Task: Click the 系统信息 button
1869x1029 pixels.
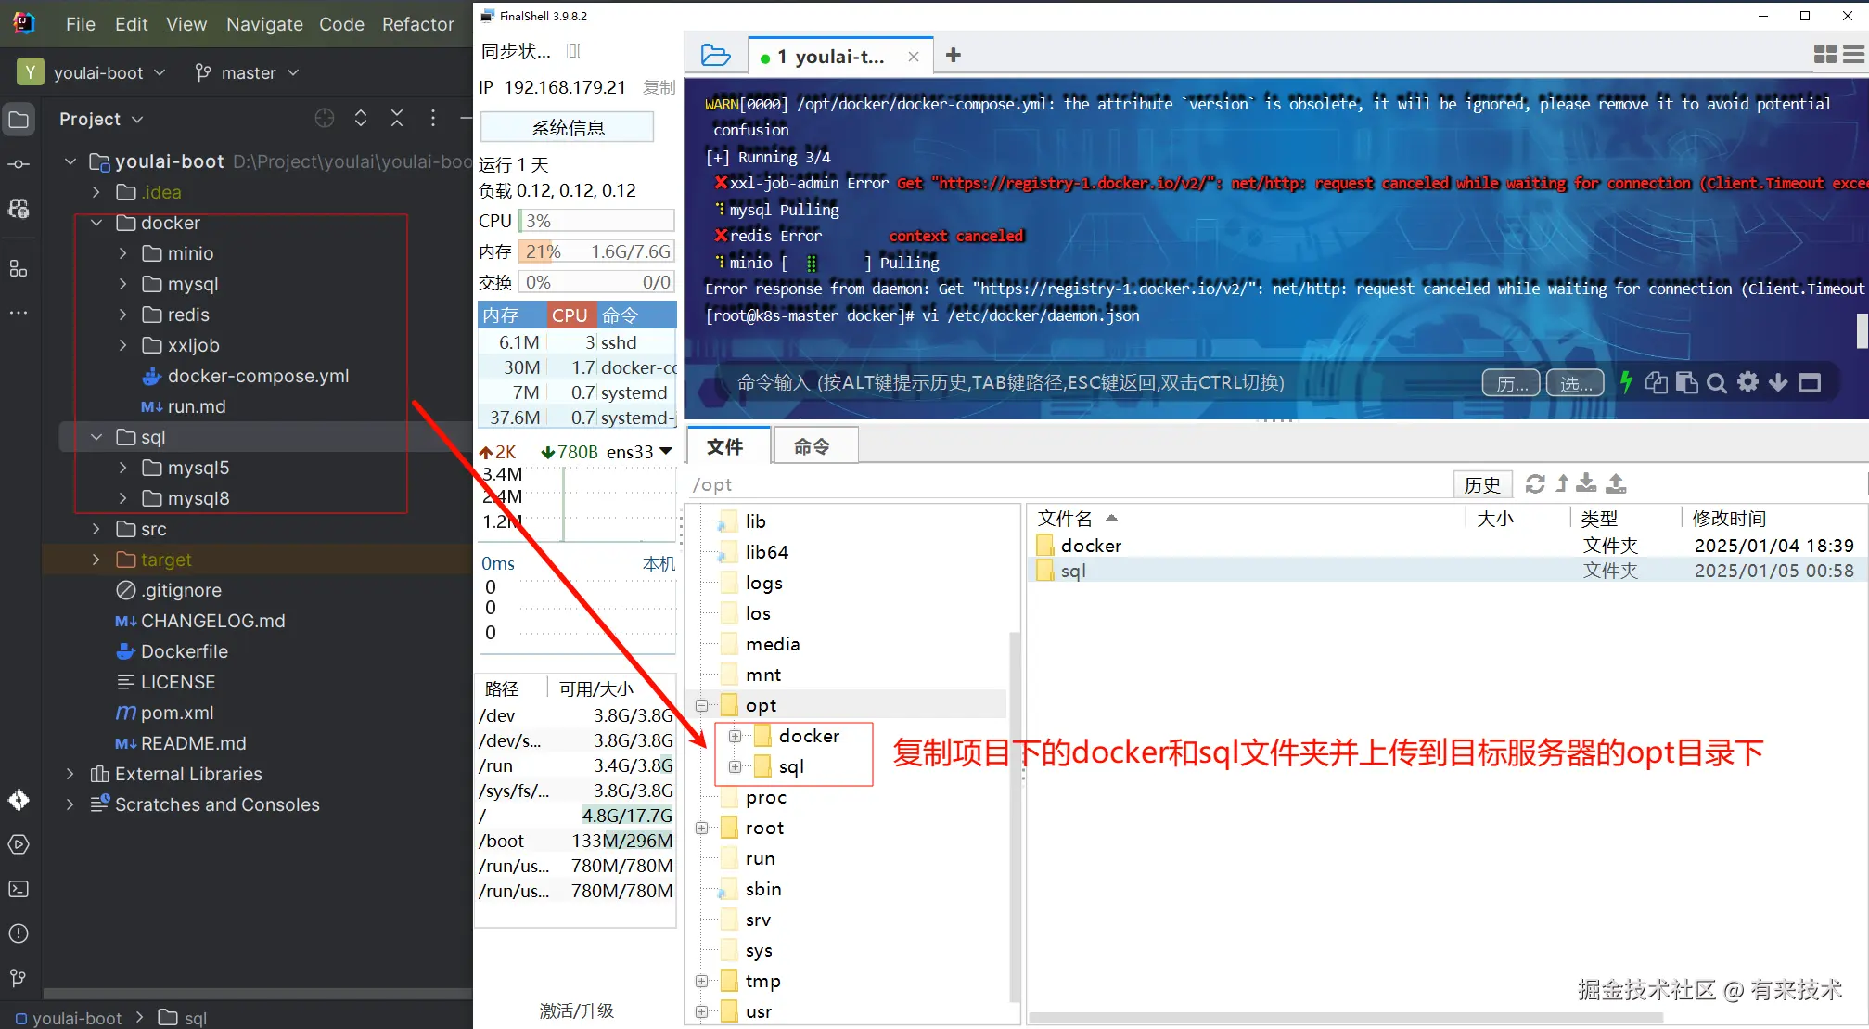Action: click(x=568, y=127)
